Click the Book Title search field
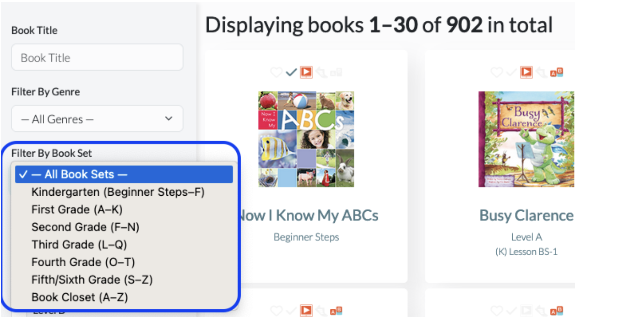Viewport: 621px width, 320px height. tap(97, 57)
